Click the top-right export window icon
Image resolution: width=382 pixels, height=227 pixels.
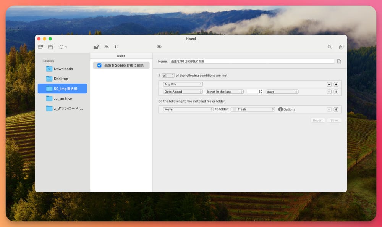point(341,47)
